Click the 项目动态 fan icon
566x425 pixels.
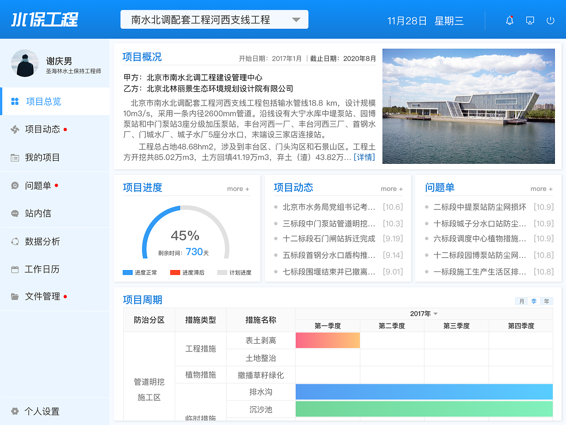click(x=15, y=129)
